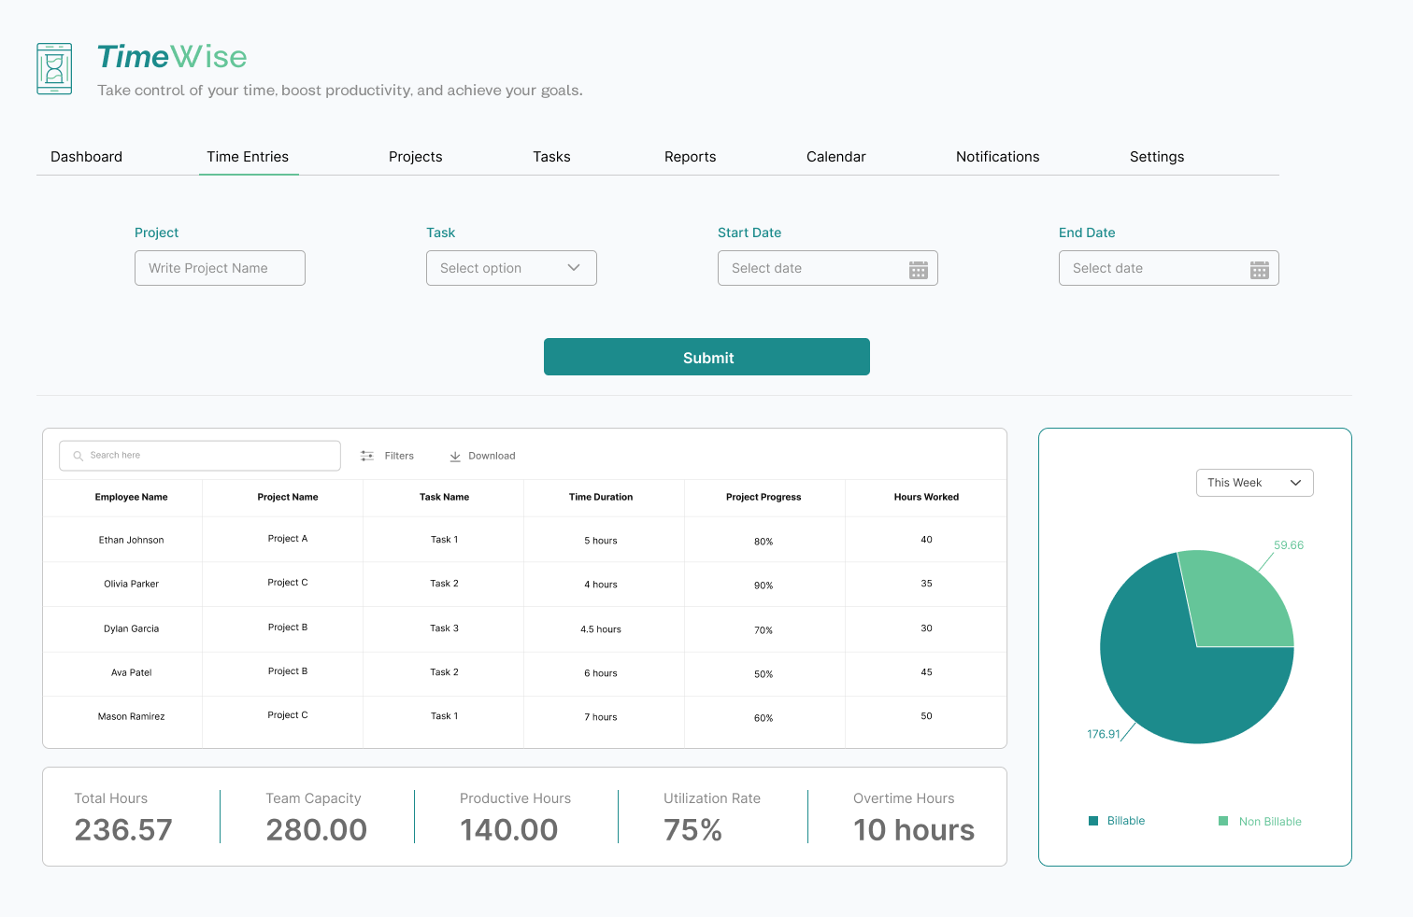Click the TimeWise hourglass logo icon
Screen dimensions: 1413x917
53,68
